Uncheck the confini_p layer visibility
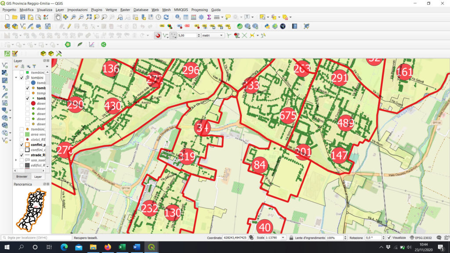The width and height of the screenshot is (450, 253). (21, 145)
